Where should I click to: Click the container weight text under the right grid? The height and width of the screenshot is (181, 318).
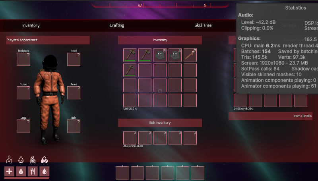tap(243, 109)
